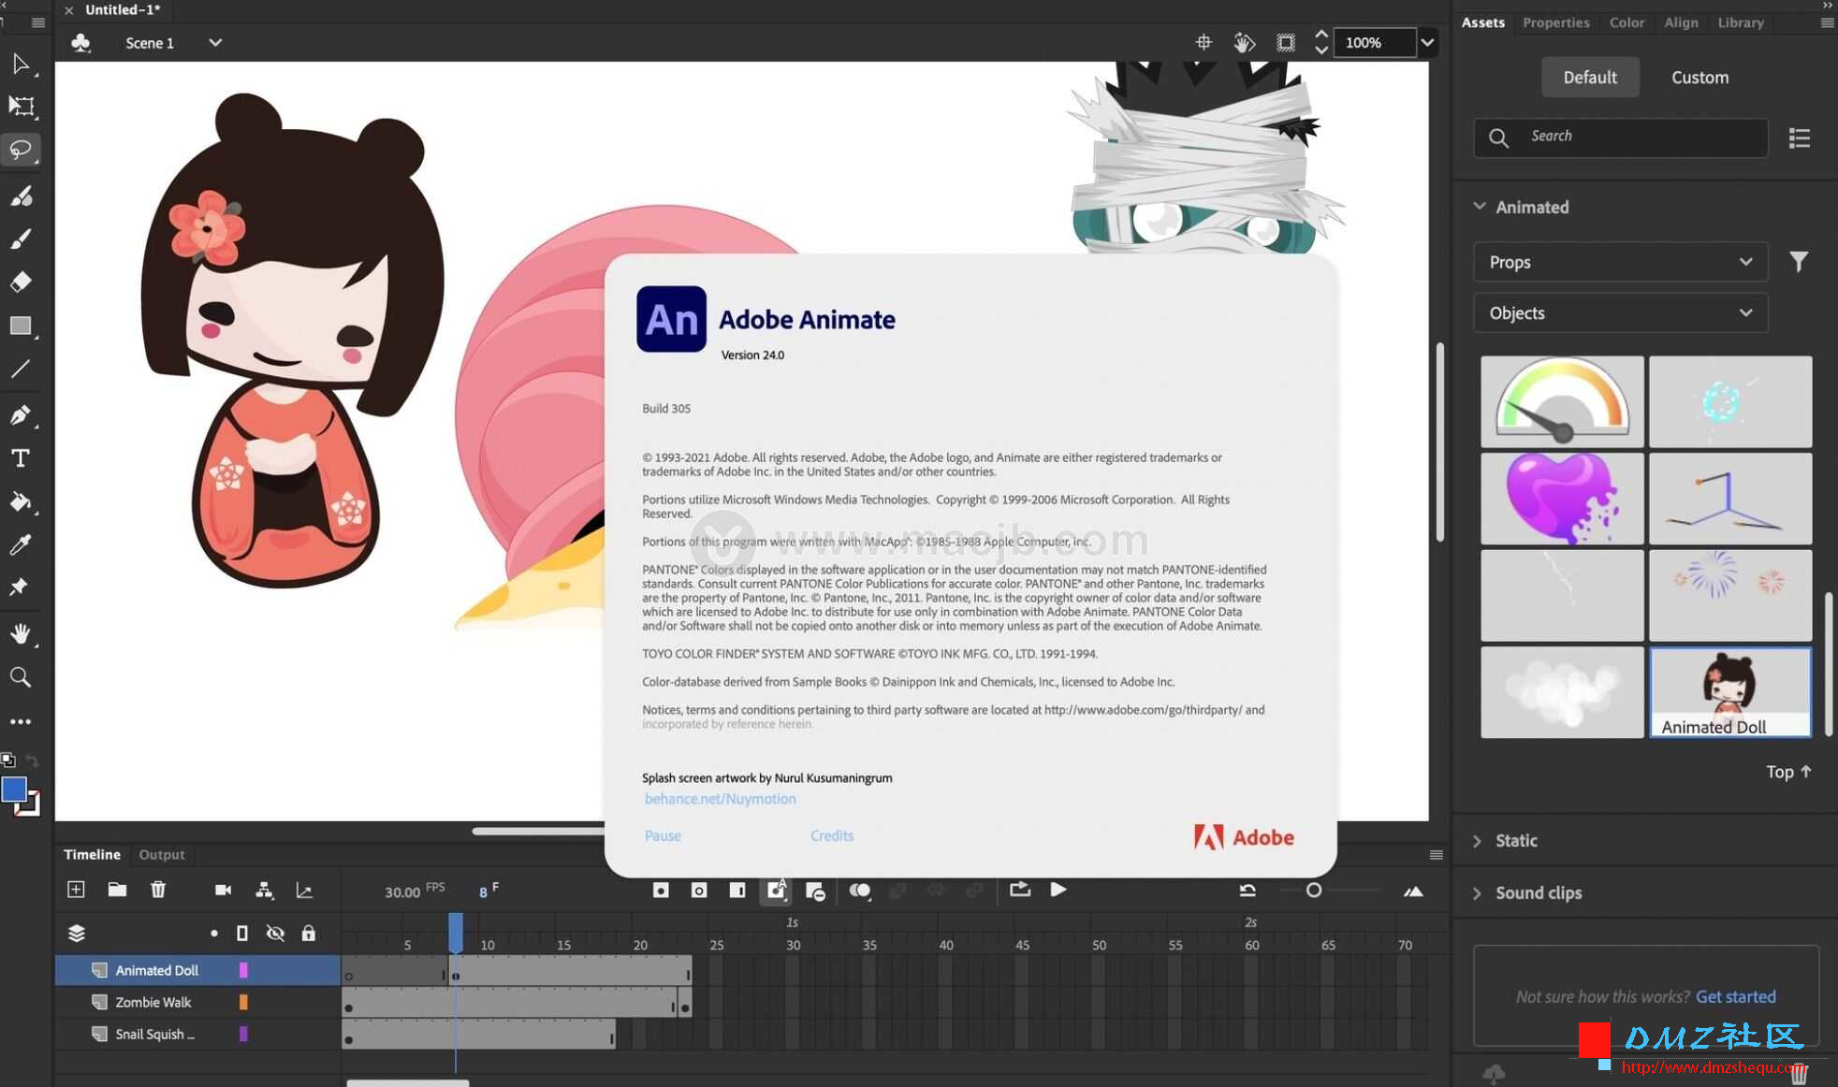Expand the Sound clips section
This screenshot has height=1087, width=1838.
point(1478,893)
